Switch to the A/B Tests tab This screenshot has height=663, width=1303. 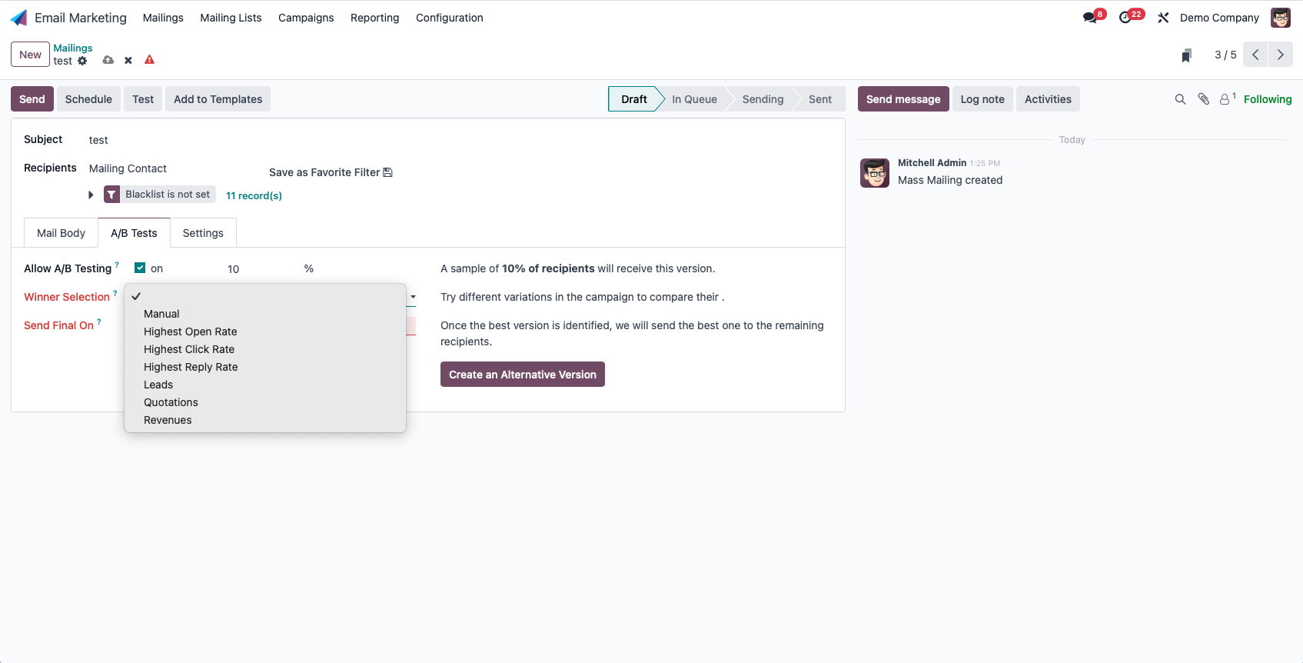[134, 233]
